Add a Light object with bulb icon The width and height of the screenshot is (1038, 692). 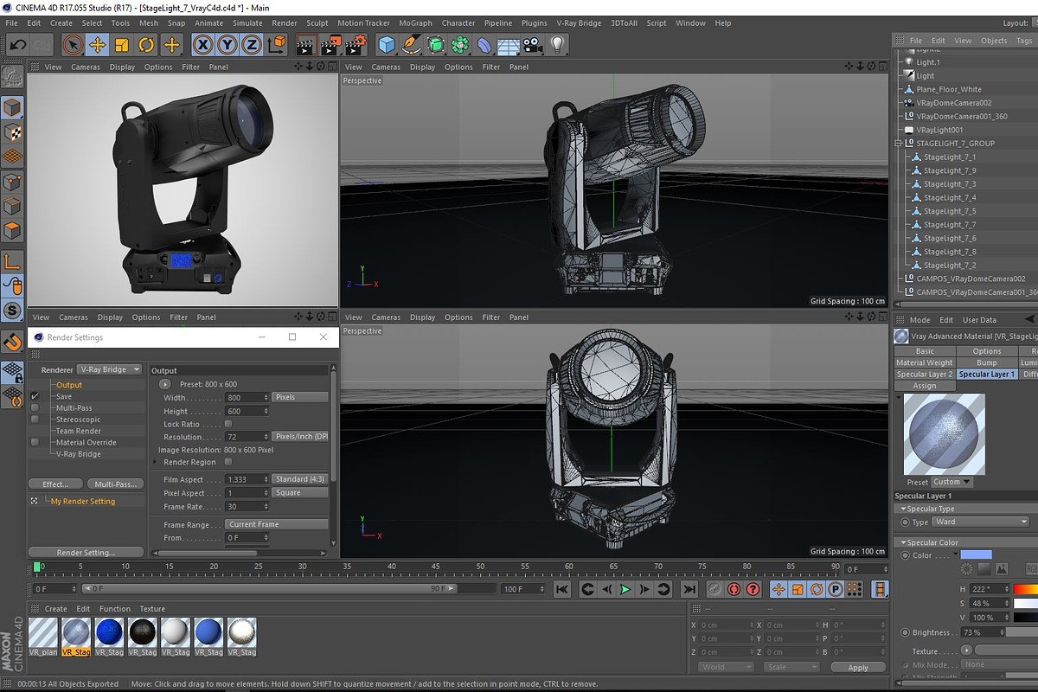558,44
